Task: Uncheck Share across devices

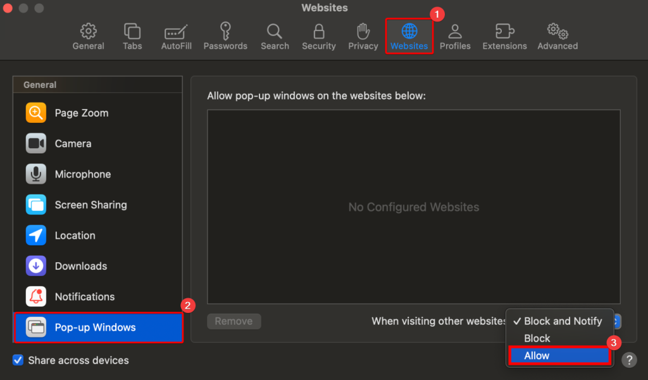Action: (18, 360)
